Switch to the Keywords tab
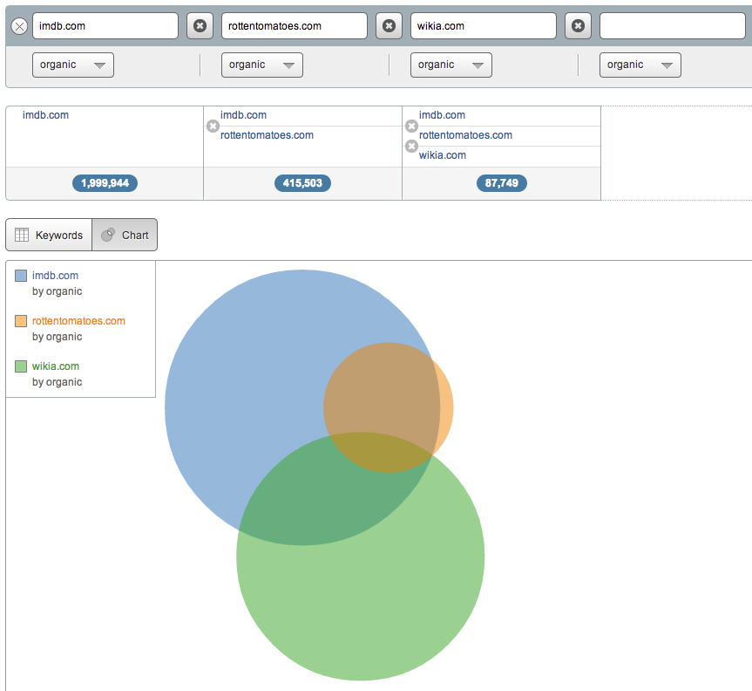Screen dimensions: 752x691 (x=49, y=235)
